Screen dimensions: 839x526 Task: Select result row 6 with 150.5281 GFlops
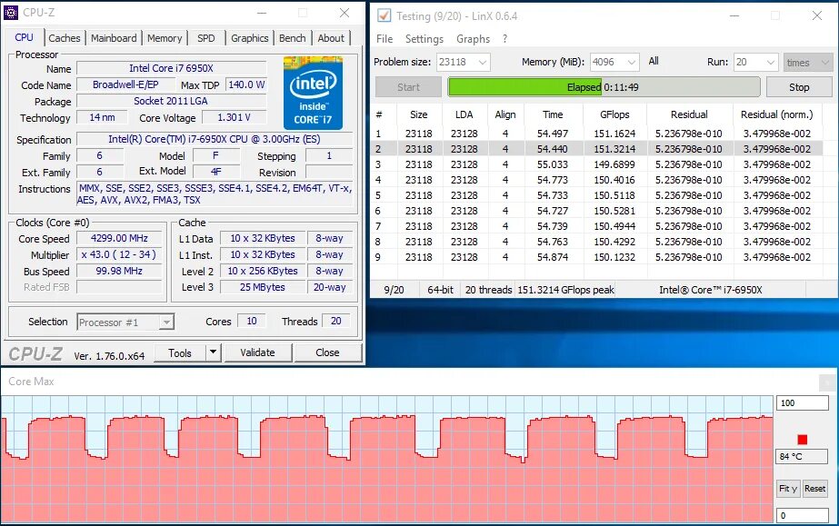point(597,211)
